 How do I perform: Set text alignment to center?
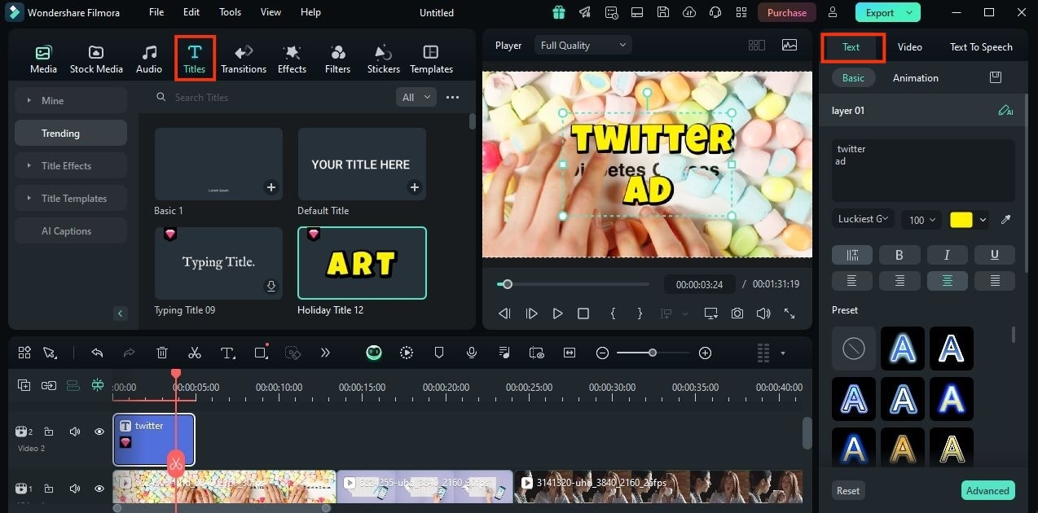[947, 281]
